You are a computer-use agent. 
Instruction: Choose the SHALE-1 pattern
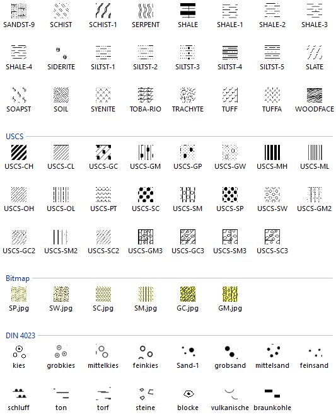tap(230, 11)
